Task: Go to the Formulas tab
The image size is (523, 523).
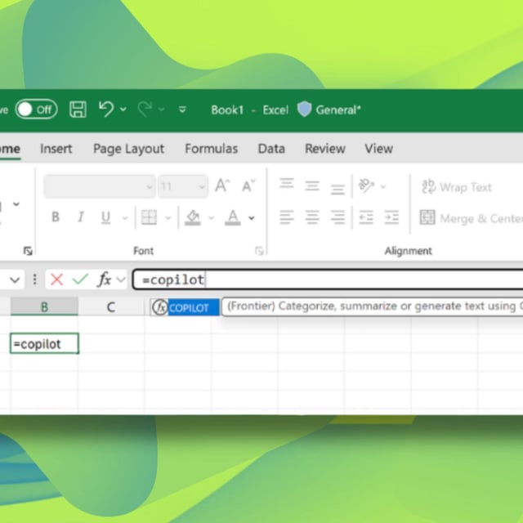Action: click(211, 149)
